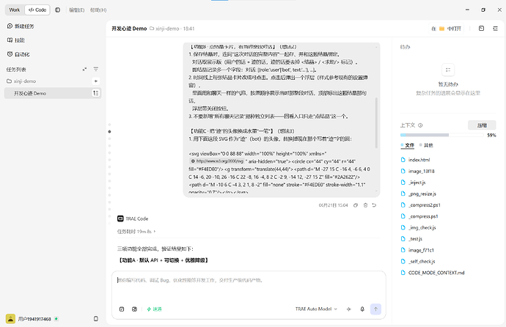Click the green badge next to username
The width and height of the screenshot is (506, 327).
(56, 319)
